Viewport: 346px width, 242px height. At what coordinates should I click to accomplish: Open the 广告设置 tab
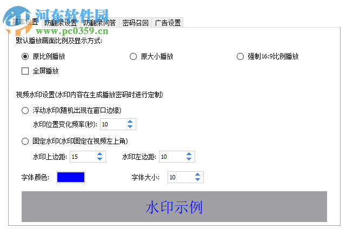coord(168,23)
